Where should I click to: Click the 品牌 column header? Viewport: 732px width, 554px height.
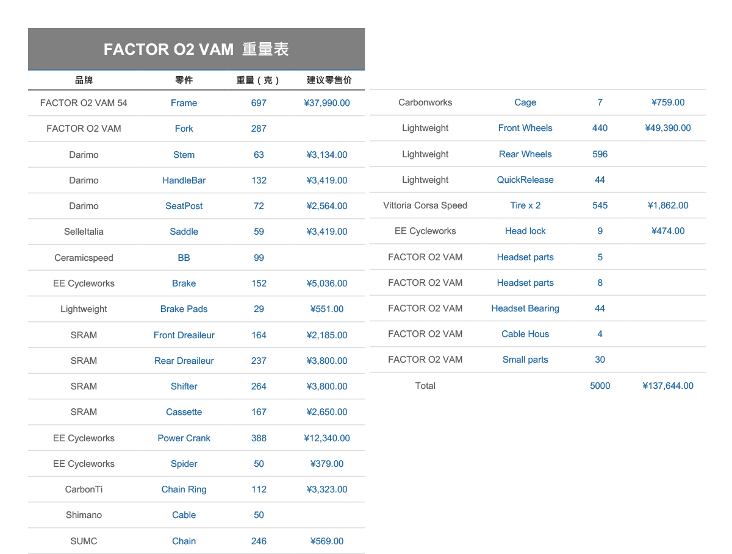84,80
